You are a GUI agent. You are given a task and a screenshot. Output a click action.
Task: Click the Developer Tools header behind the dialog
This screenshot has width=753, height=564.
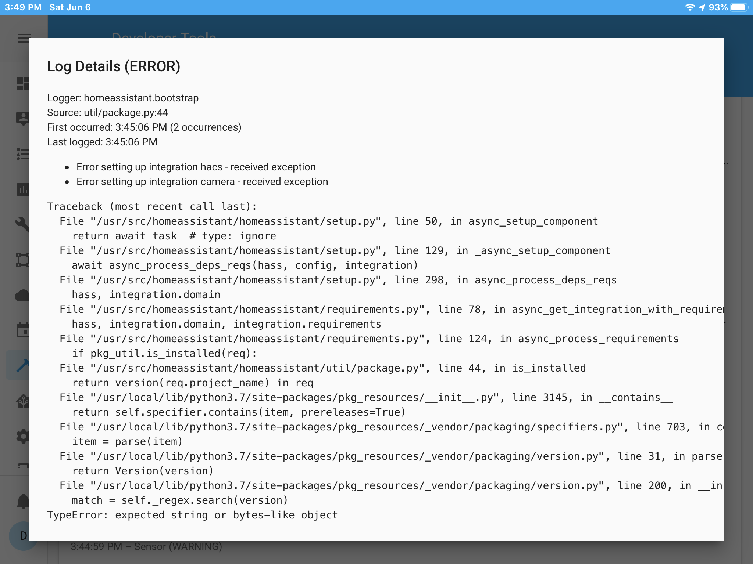[x=163, y=37]
